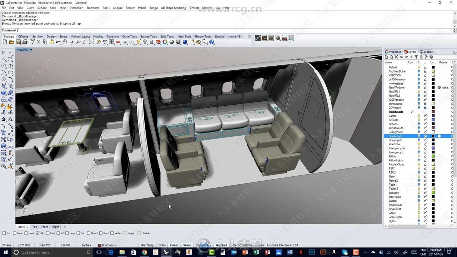Toggle the Point osnap checkbox
Screen dimensions: 457x257
click(x=26, y=233)
